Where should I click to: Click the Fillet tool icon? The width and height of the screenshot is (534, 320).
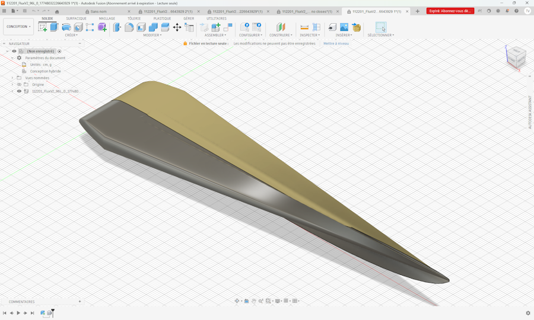[129, 27]
